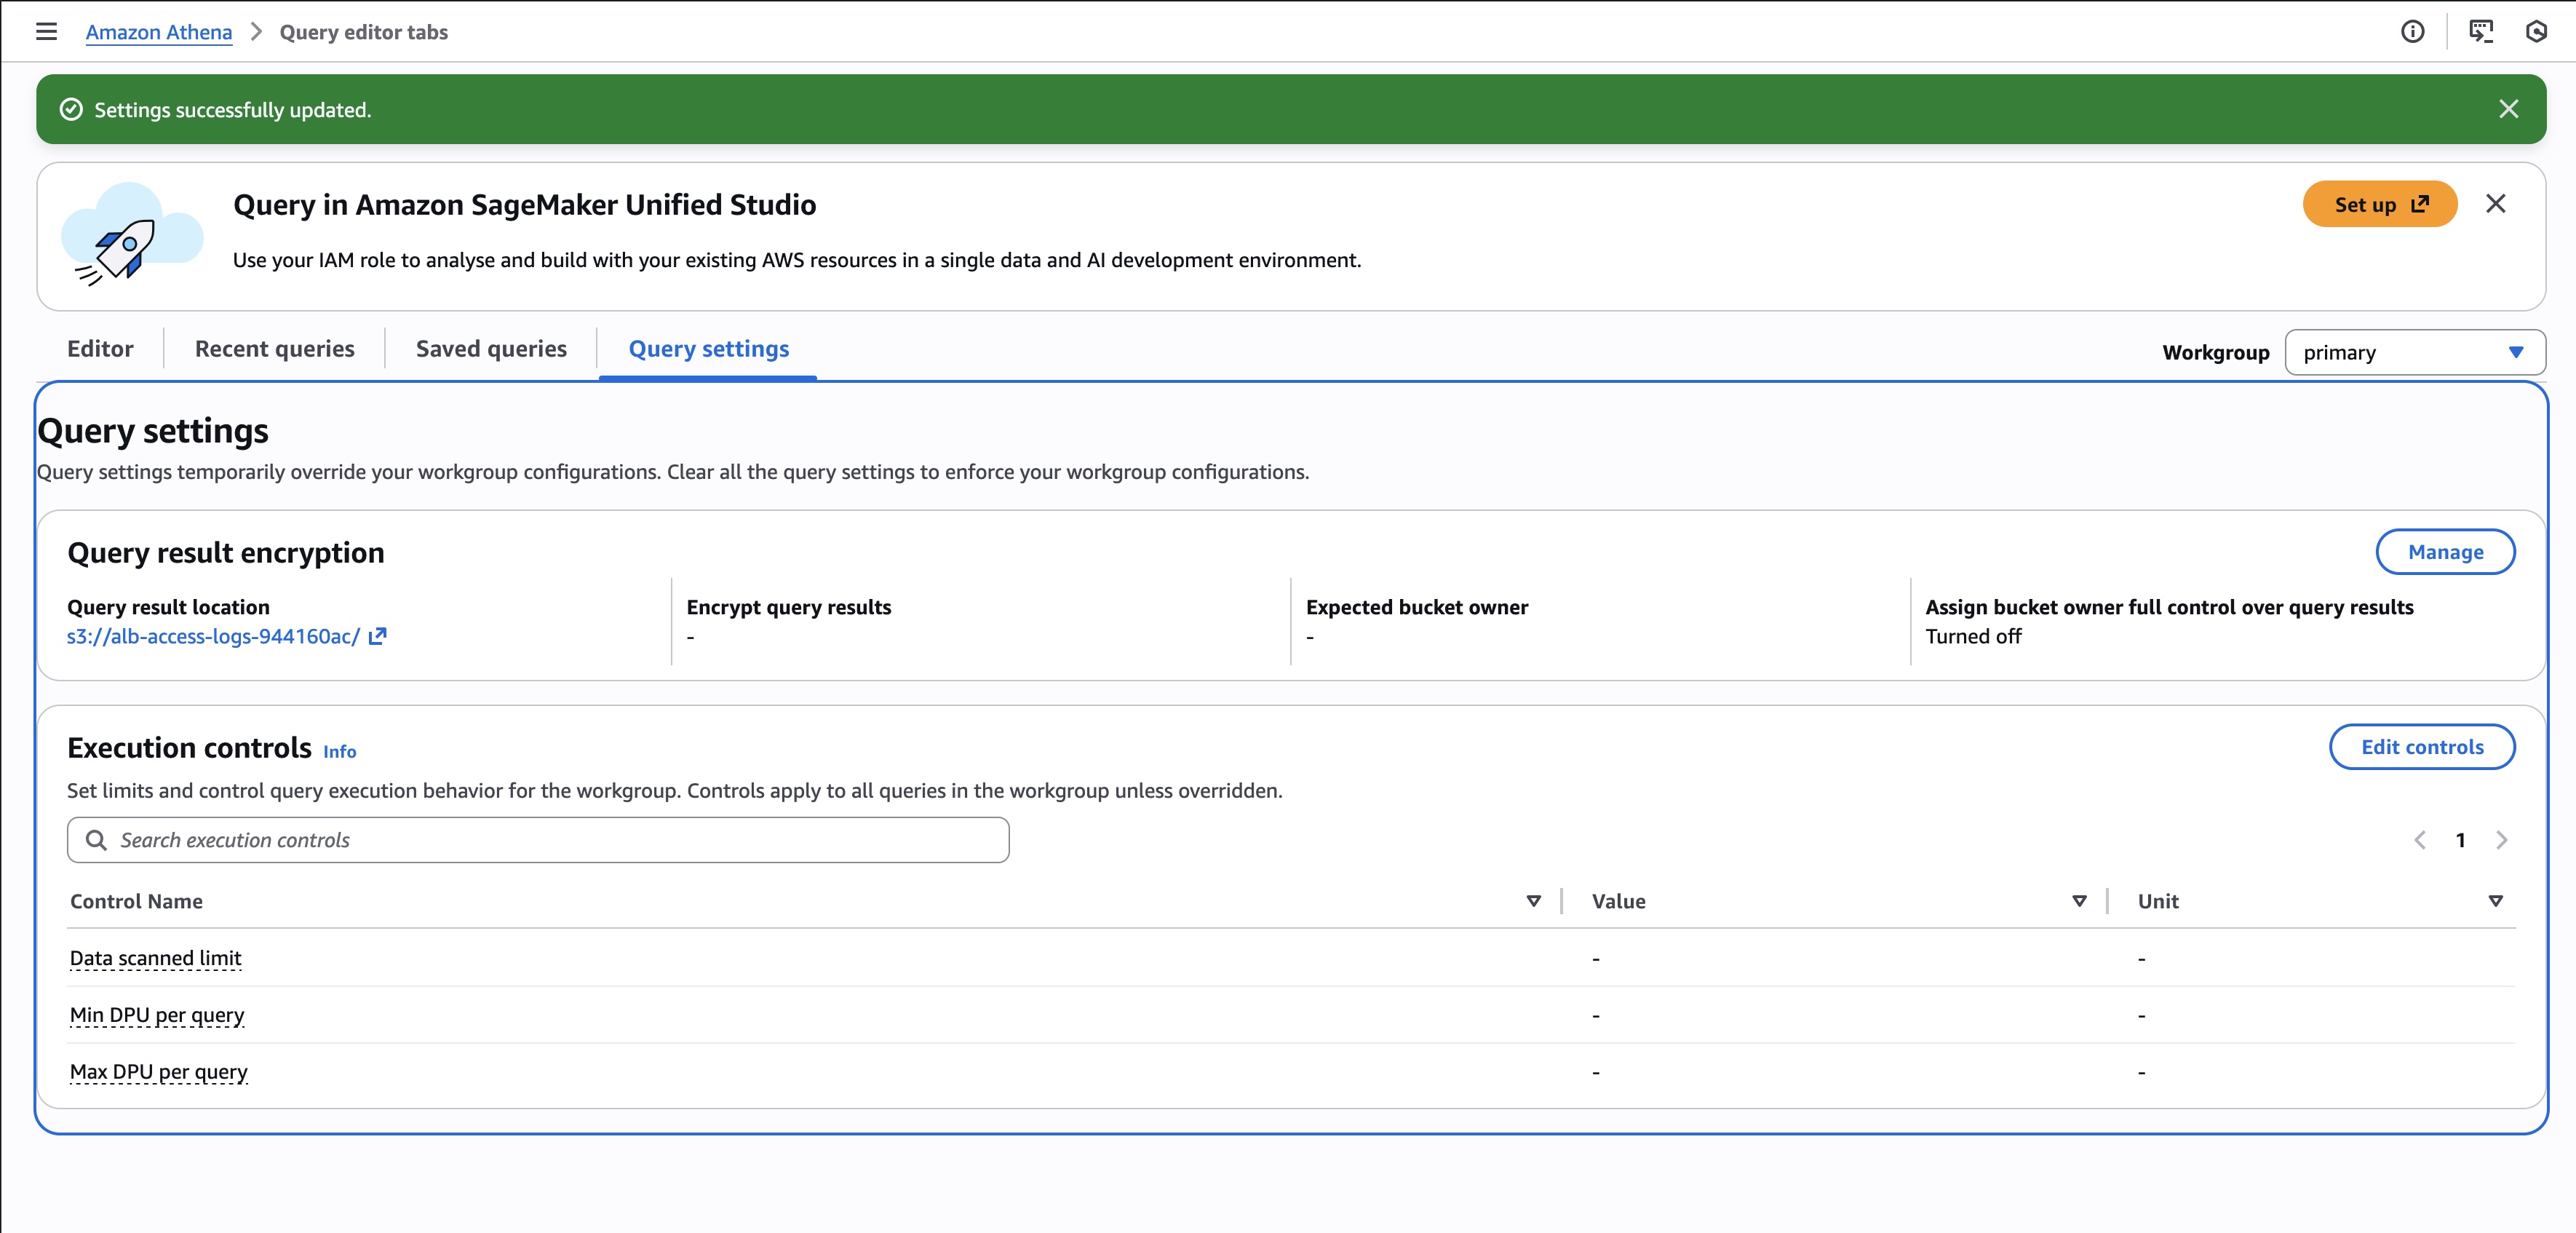The image size is (2576, 1233).
Task: Click the search magnifier in execution controls
Action: (x=96, y=840)
